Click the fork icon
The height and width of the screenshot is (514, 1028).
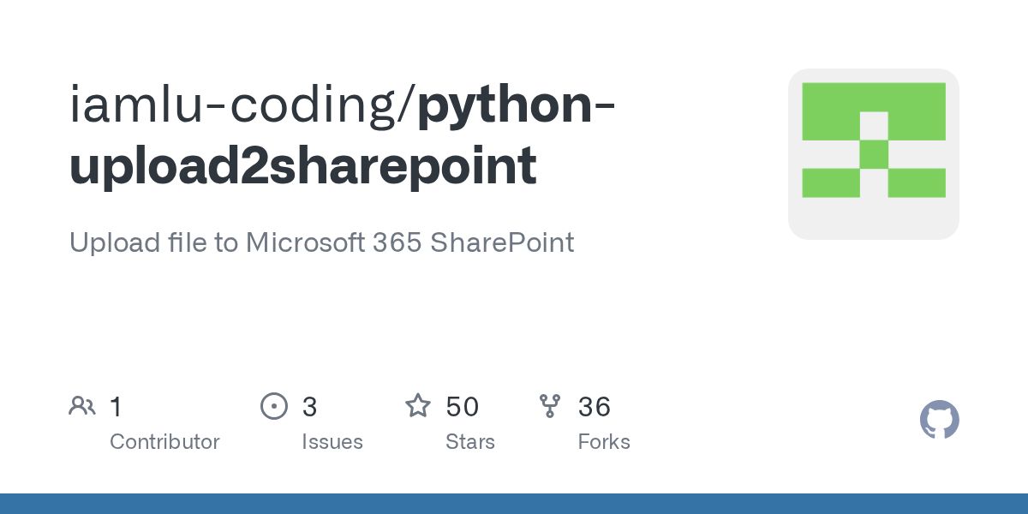click(x=550, y=406)
